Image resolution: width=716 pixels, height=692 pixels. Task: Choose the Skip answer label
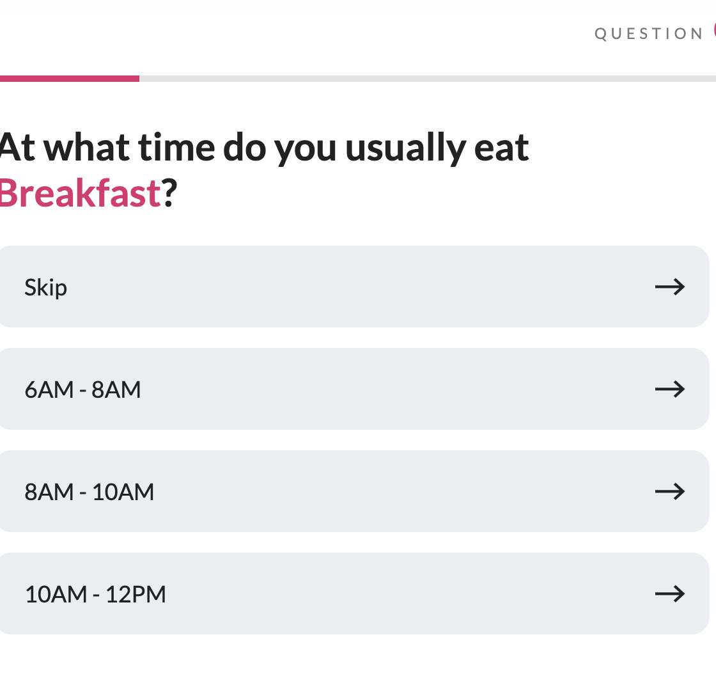pyautogui.click(x=45, y=287)
